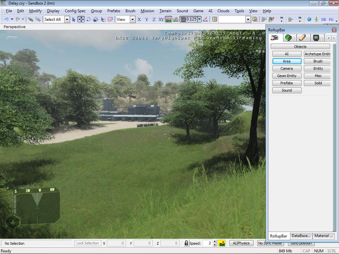Open the Terrain menu
Image resolution: width=339 pixels, height=254 pixels.
(x=166, y=11)
